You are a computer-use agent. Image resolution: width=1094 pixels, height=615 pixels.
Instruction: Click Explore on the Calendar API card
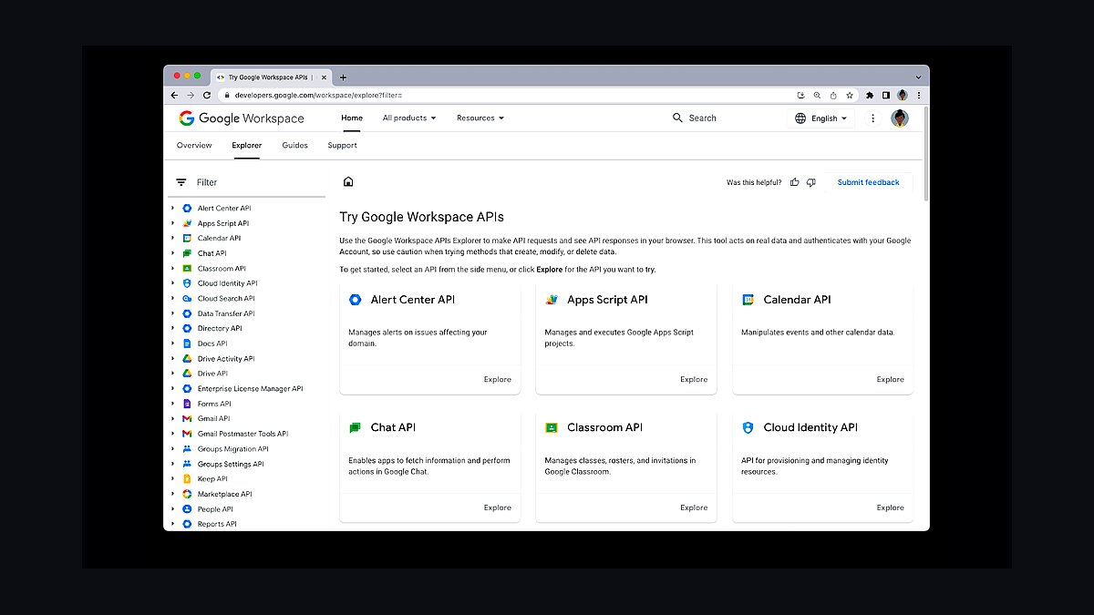[891, 380]
